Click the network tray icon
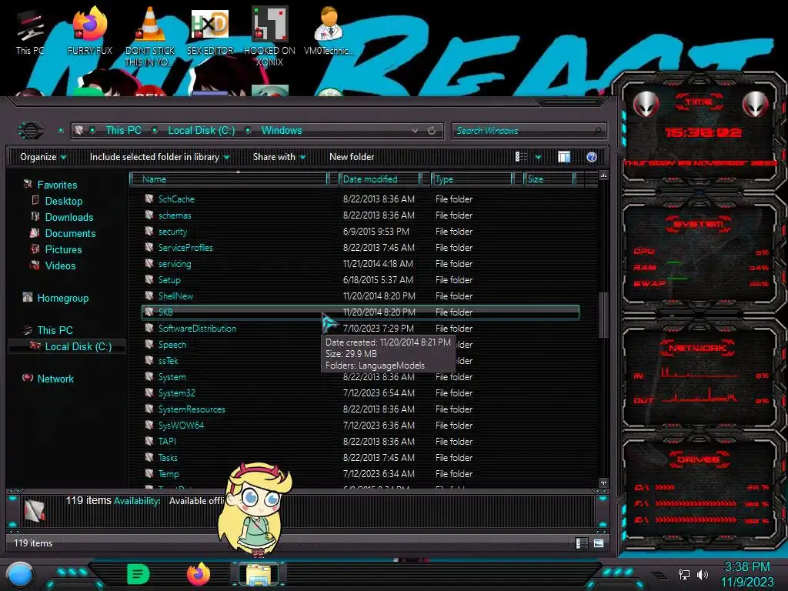This screenshot has height=591, width=788. tap(683, 574)
